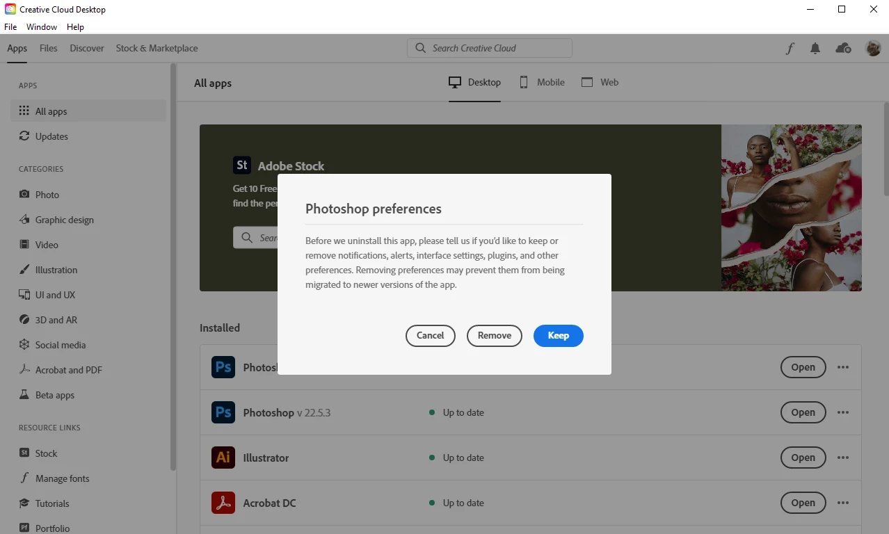
Task: Open the Tutorials resource link
Action: (88, 503)
